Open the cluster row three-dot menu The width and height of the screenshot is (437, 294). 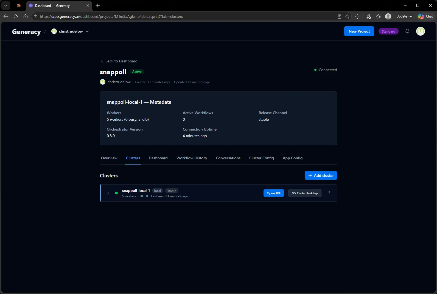coord(329,193)
